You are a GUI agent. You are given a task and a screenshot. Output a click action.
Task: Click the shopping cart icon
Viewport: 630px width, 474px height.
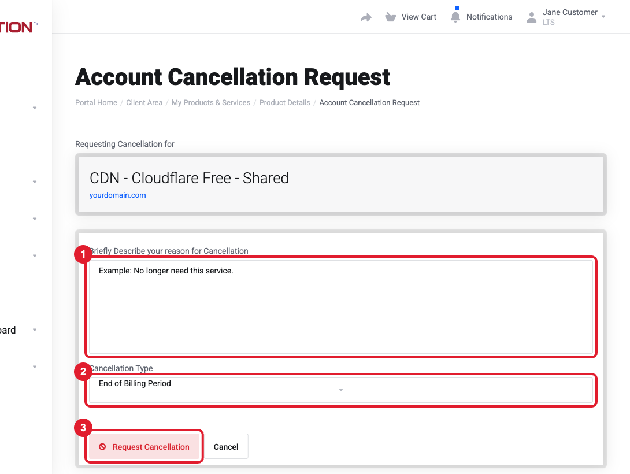pos(390,17)
